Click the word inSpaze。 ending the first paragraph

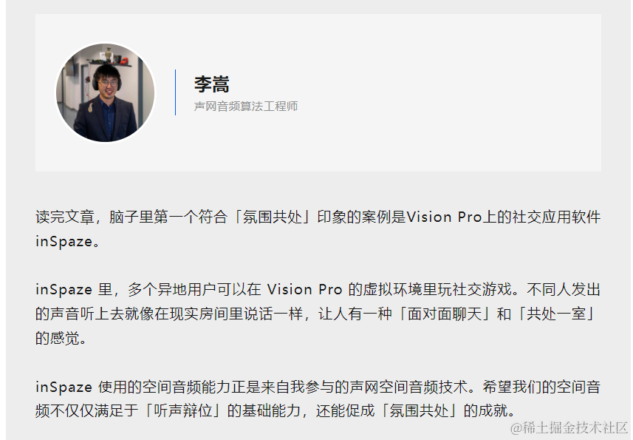[67, 242]
